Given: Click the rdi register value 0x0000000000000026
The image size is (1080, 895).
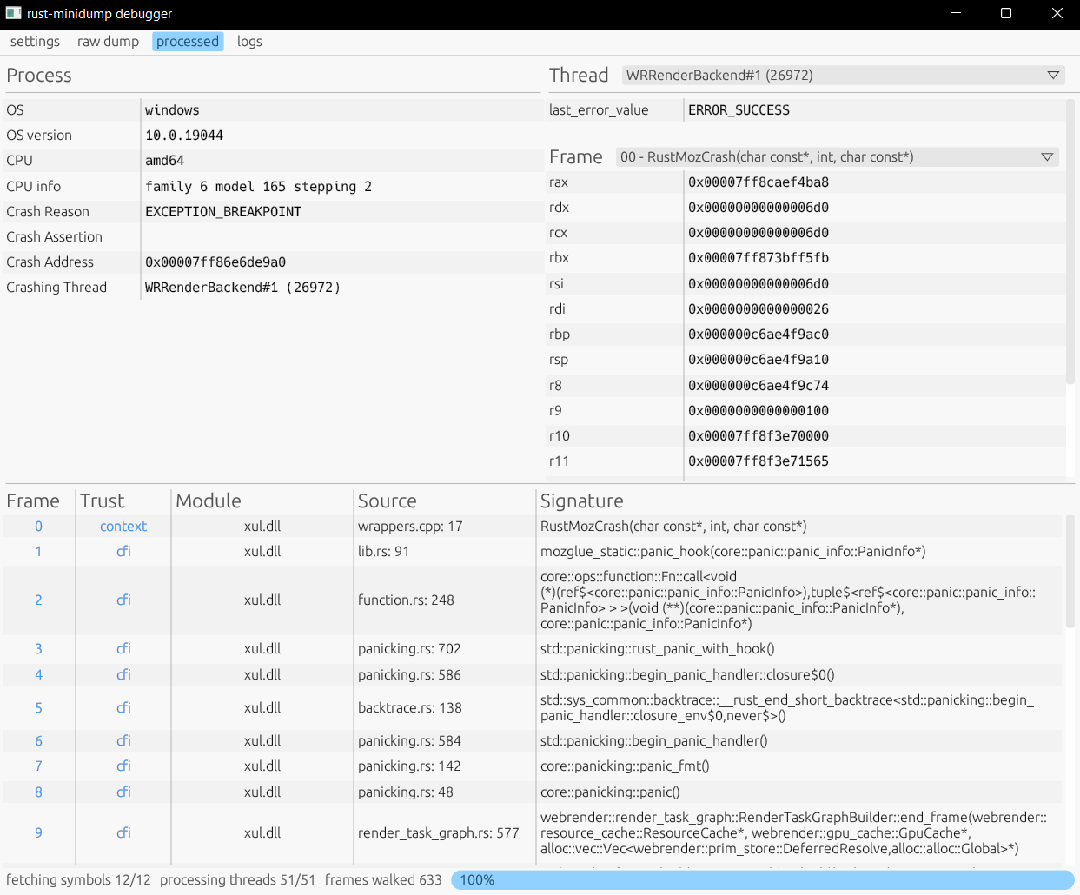Looking at the screenshot, I should click(759, 309).
